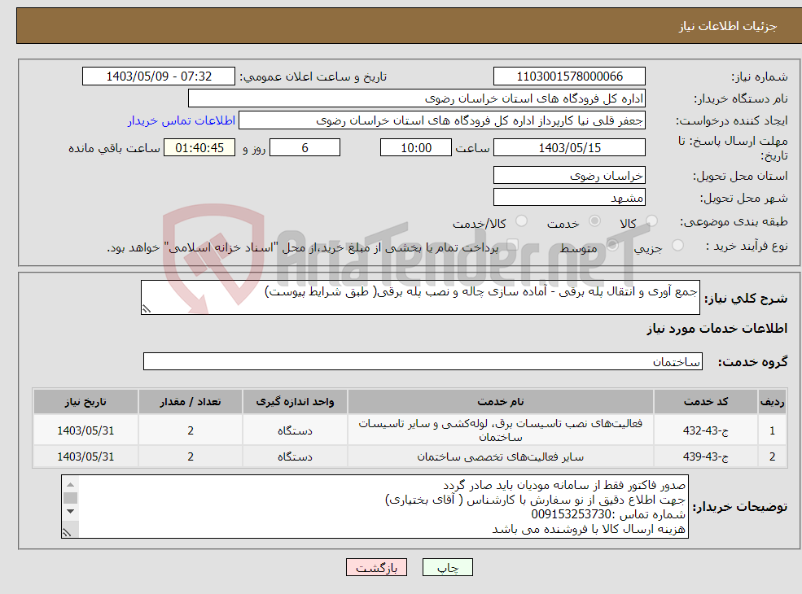The height and width of the screenshot is (594, 802).
Task: Click the بازگشت (back) button
Action: [376, 567]
